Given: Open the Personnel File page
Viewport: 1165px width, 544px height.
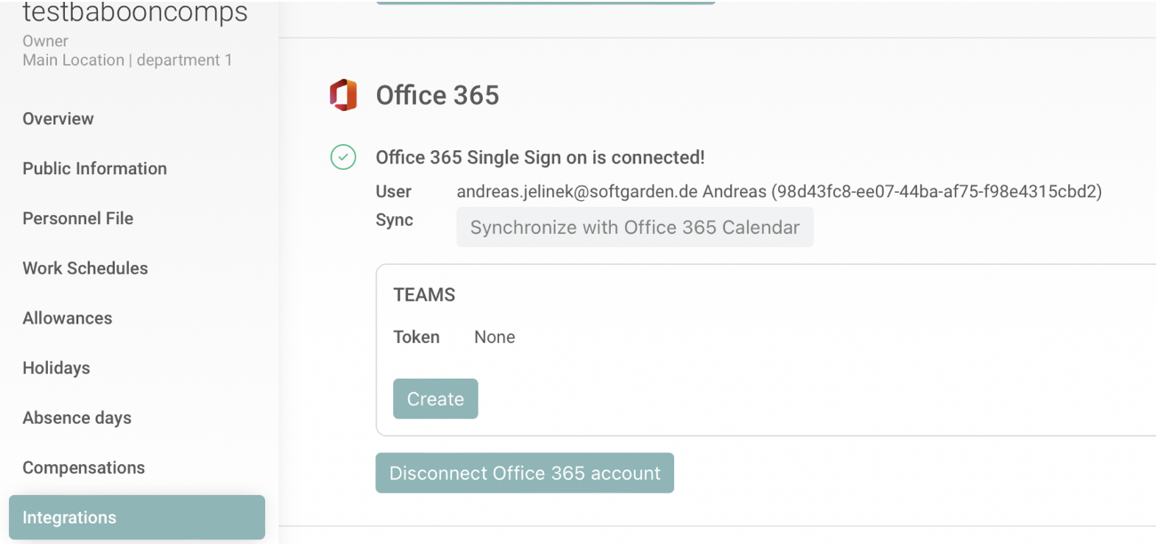Looking at the screenshot, I should pyautogui.click(x=77, y=219).
